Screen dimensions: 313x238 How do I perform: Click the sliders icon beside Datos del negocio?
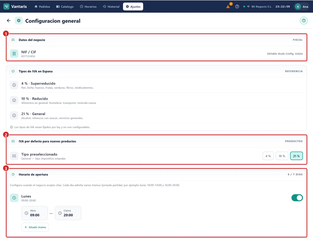[x=13, y=40]
